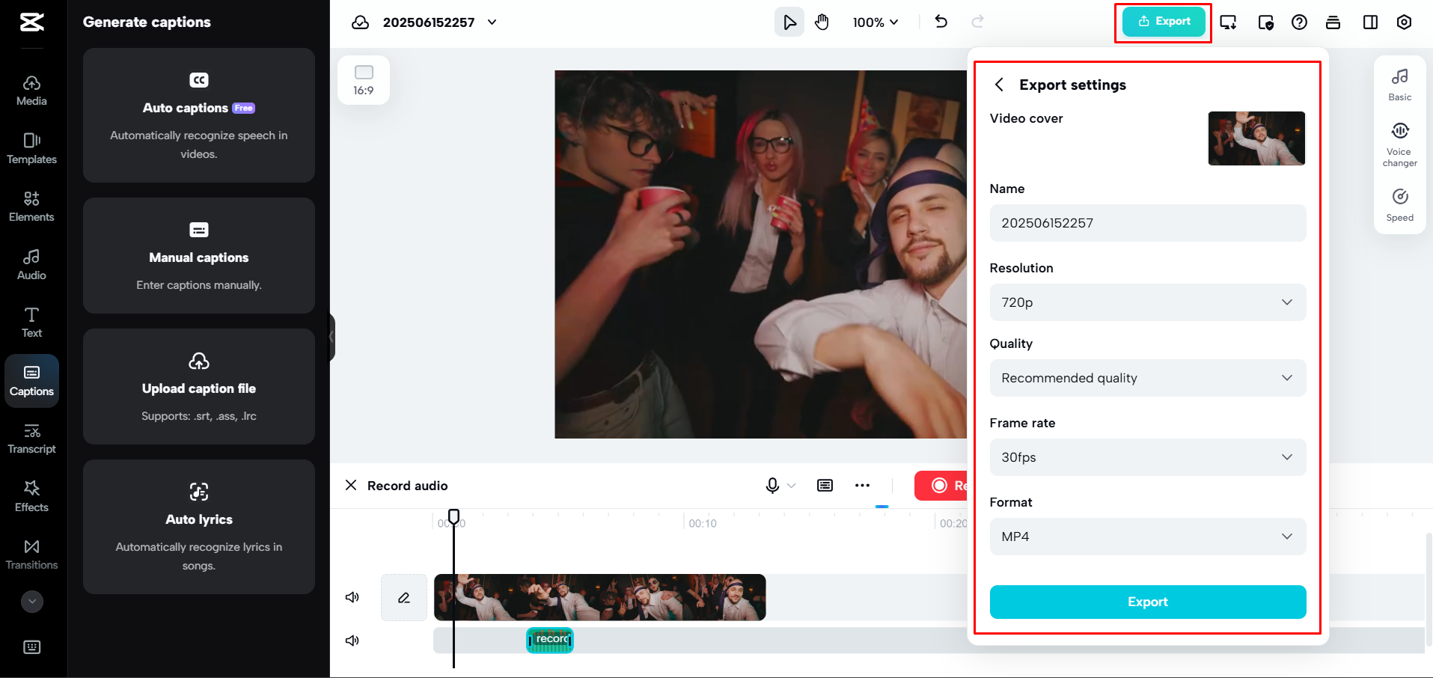Open the Frame rate 30fps dropdown

(x=1148, y=457)
